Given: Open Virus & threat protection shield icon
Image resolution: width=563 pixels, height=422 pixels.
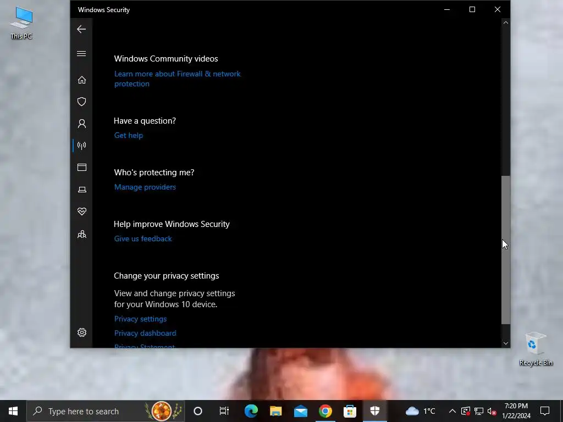Looking at the screenshot, I should [82, 102].
